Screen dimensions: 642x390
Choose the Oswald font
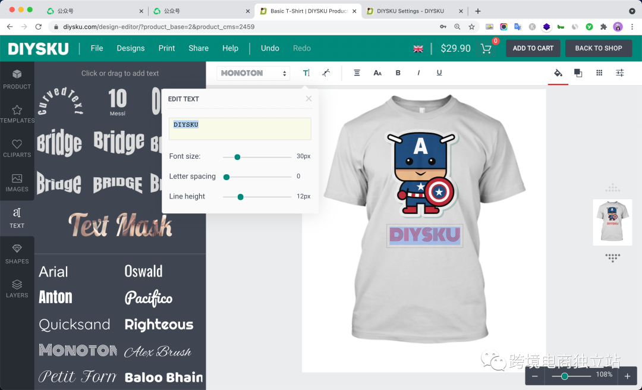(143, 271)
